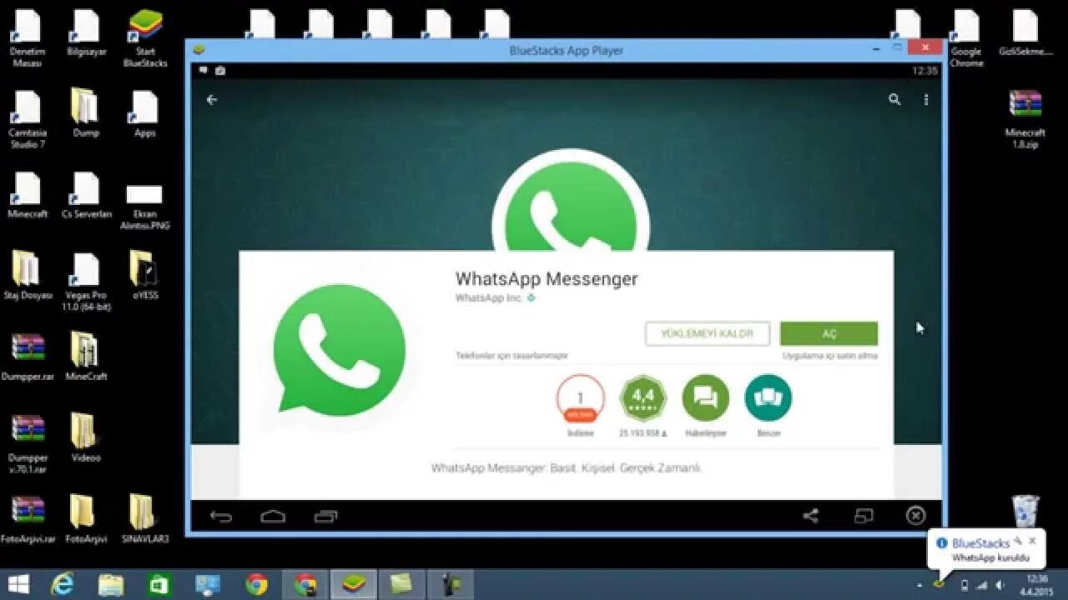The image size is (1068, 600).
Task: Select the FotoArşivi.rar archive
Action: tap(28, 520)
